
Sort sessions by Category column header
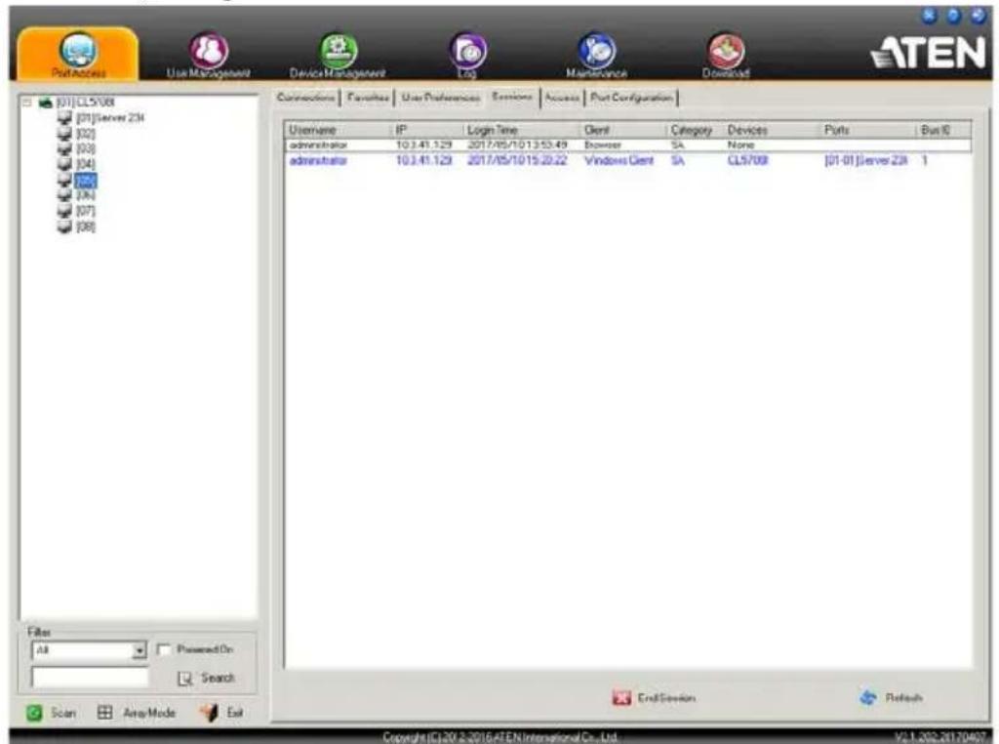[x=694, y=130]
